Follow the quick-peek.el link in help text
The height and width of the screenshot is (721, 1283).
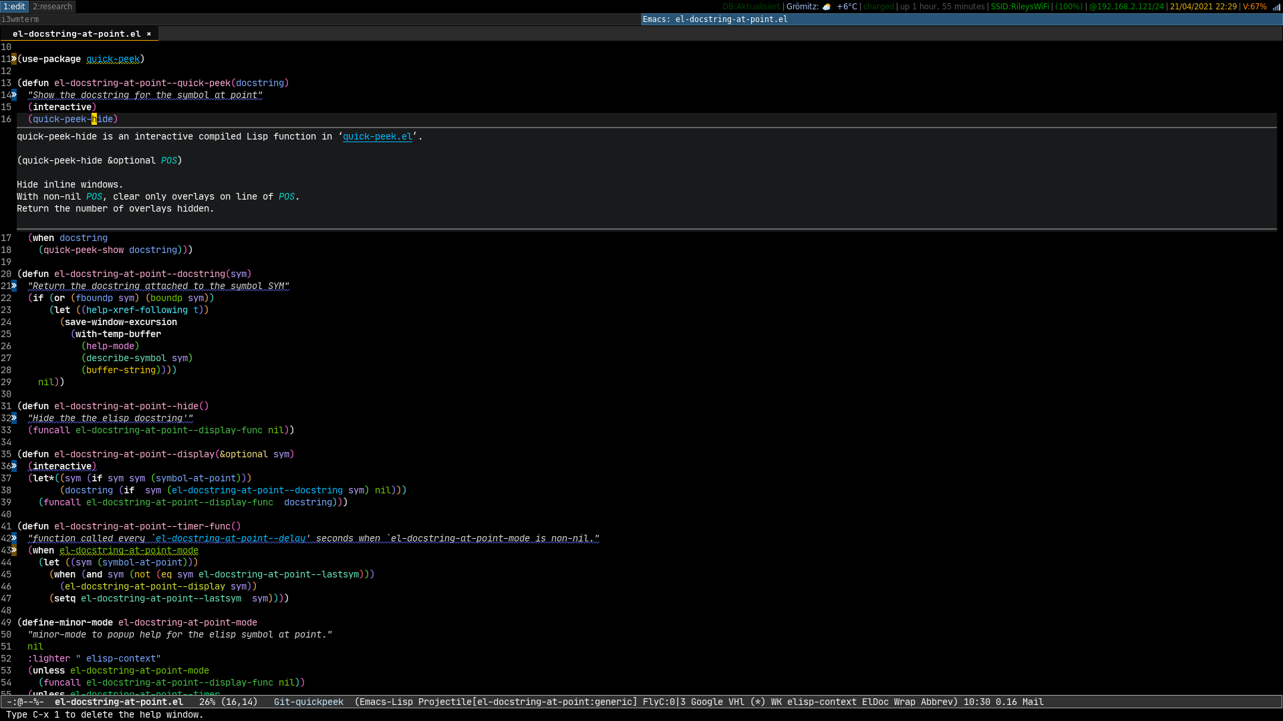point(378,137)
